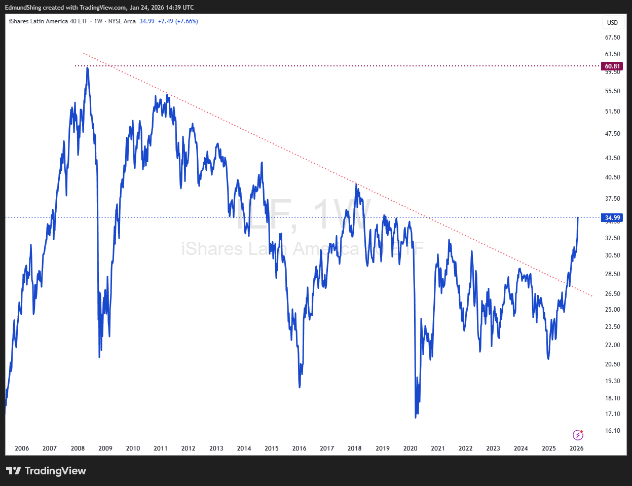Click the 60.81 horizontal line price tag

pos(612,66)
